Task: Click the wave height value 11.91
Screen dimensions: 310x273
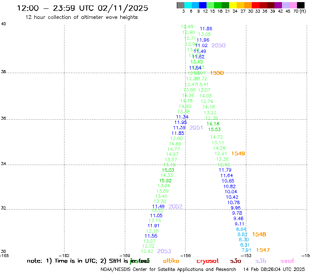Action: [x=153, y=226]
